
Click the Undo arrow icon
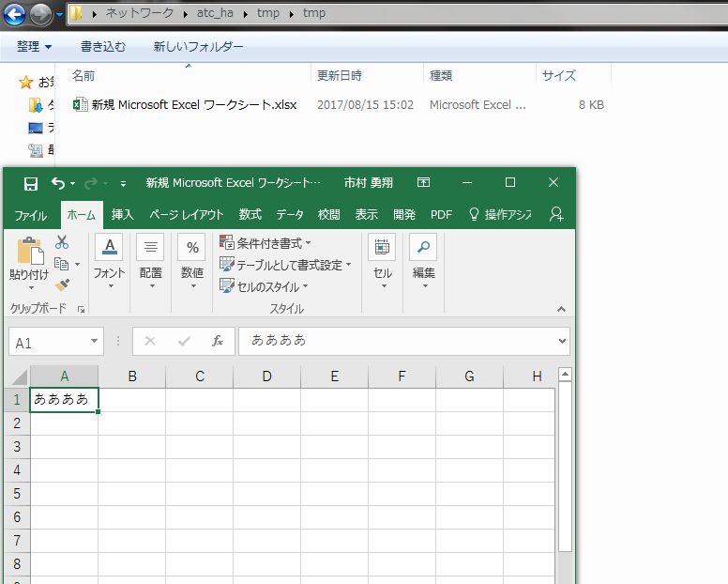pyautogui.click(x=58, y=183)
